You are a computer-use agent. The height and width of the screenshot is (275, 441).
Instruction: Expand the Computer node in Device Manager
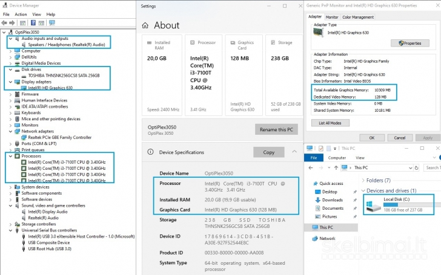[10, 51]
